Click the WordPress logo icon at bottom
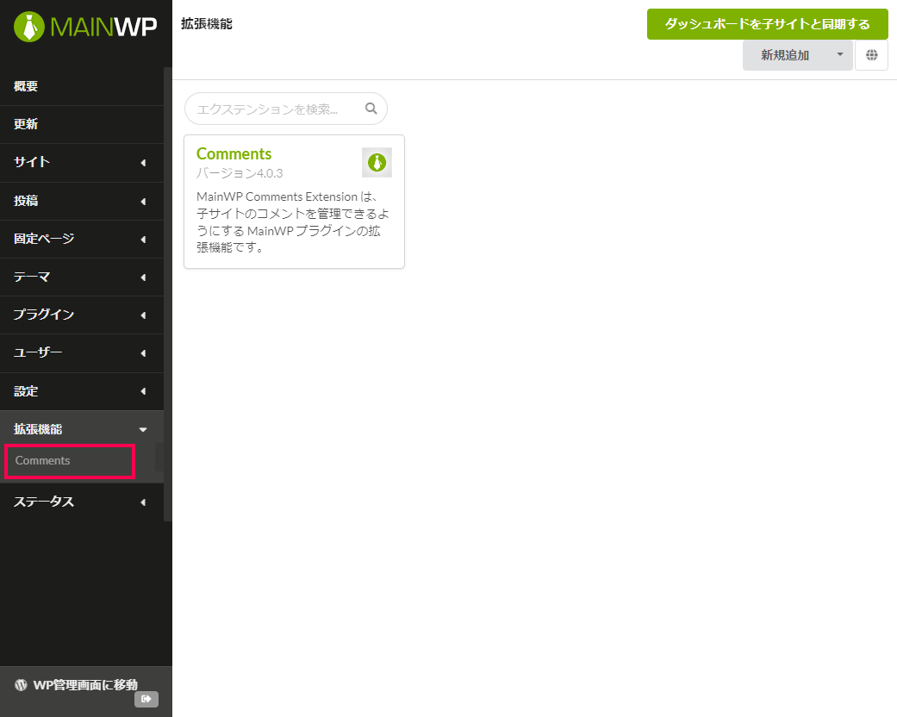Screen dimensions: 897x717 pos(22,685)
